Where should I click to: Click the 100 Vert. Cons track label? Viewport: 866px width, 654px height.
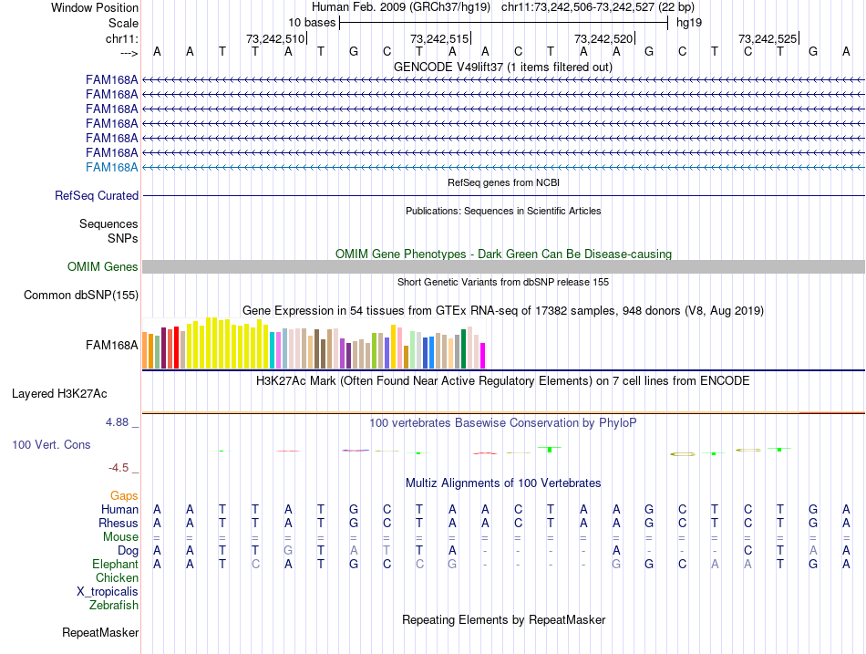point(51,444)
